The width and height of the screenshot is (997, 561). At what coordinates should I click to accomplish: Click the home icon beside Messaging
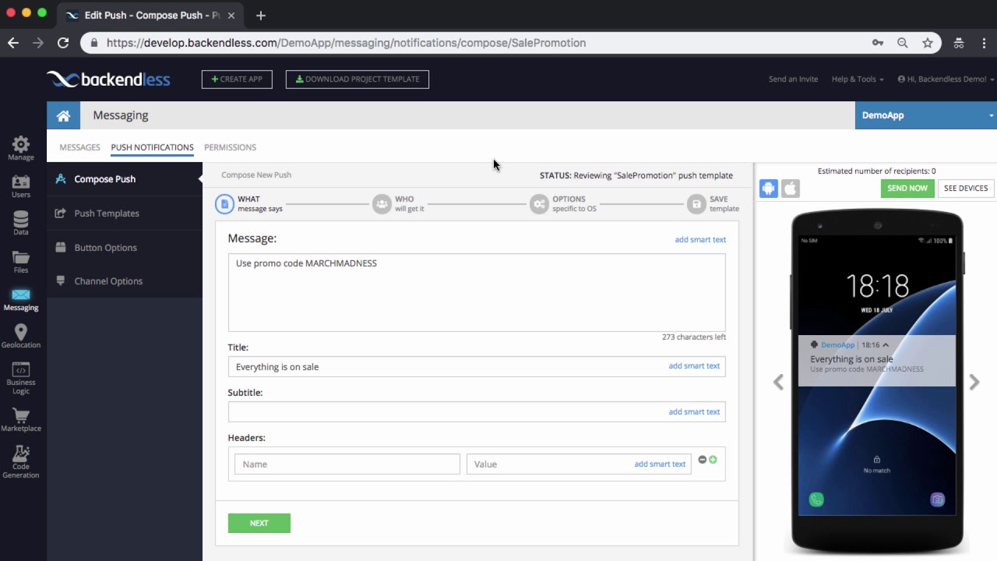point(63,115)
